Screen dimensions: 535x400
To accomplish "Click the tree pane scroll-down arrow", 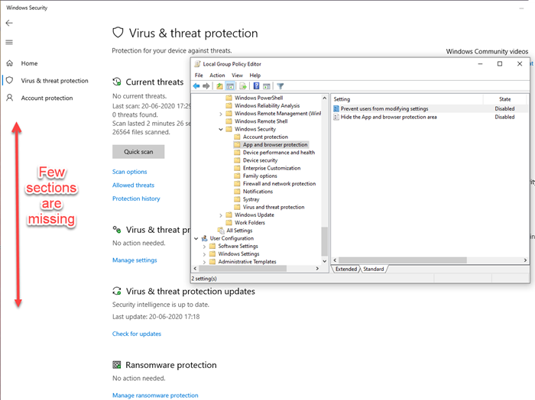I will tap(325, 261).
